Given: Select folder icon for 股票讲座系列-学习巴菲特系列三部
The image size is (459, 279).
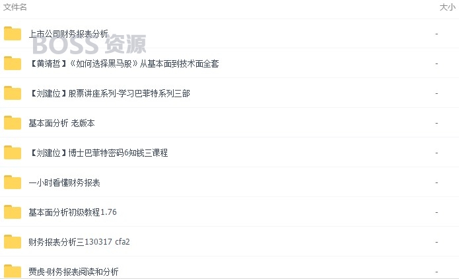Looking at the screenshot, I should 13,93.
